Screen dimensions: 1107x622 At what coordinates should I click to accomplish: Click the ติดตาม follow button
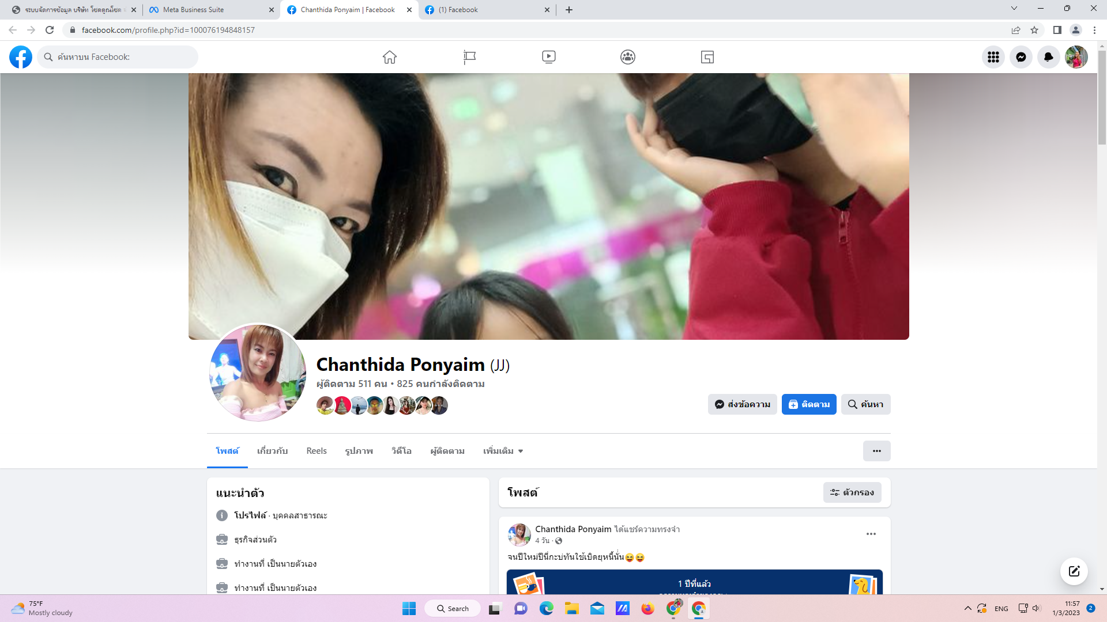[808, 404]
